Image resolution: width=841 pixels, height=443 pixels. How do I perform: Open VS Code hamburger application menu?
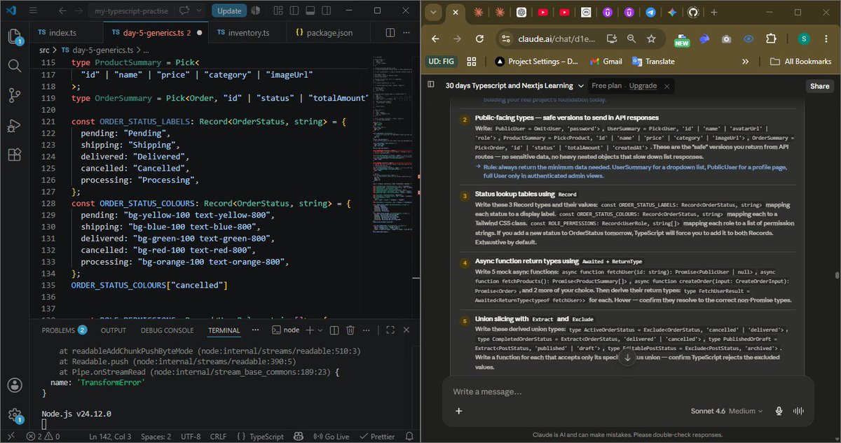pyautogui.click(x=34, y=10)
